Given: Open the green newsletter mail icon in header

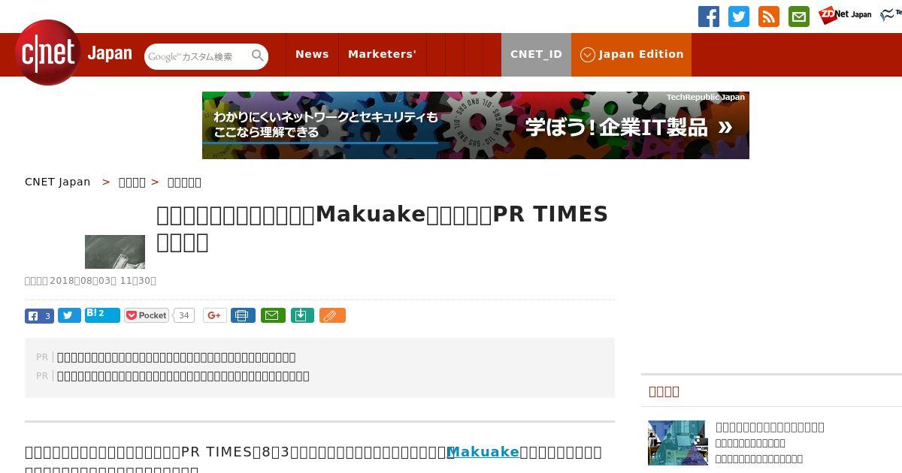Looking at the screenshot, I should click(799, 17).
